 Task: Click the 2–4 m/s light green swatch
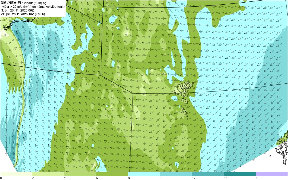pos(48,174)
